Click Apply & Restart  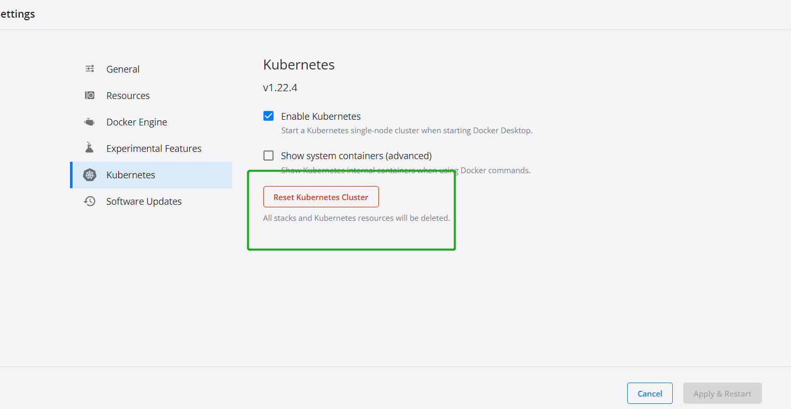tap(722, 393)
